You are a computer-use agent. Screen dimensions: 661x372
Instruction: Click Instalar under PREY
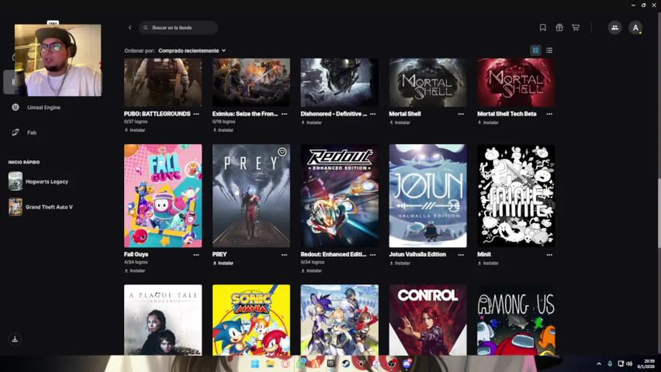(223, 263)
